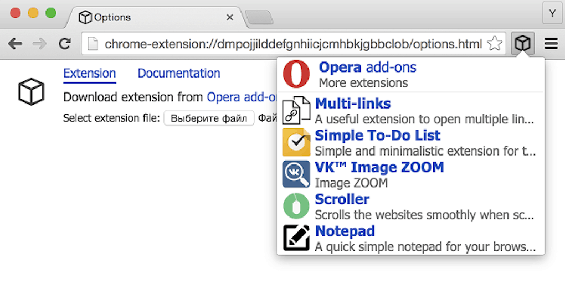Click the More extensions subtitle

click(363, 83)
